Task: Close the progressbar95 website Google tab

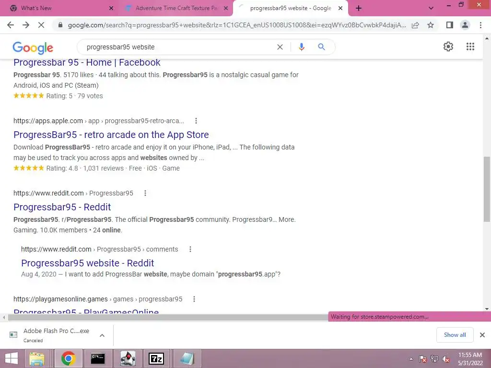Action: pyautogui.click(x=340, y=9)
